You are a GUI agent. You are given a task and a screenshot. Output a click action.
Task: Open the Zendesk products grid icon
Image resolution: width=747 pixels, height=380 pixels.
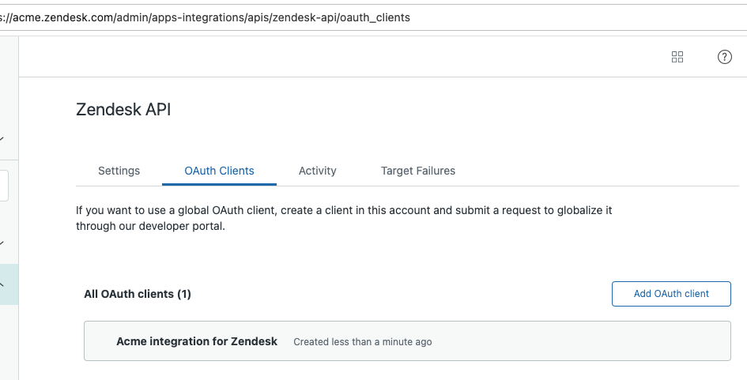[677, 57]
